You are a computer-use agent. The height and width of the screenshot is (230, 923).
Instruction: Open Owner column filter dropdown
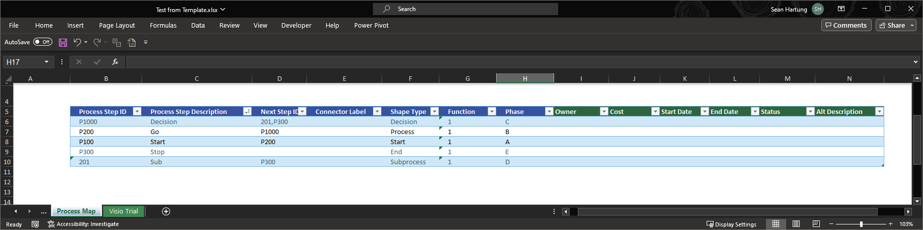point(604,111)
